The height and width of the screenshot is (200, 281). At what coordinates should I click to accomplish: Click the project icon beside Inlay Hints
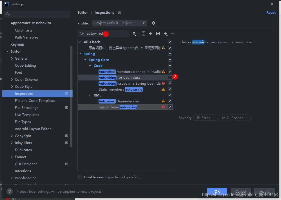coord(66,143)
